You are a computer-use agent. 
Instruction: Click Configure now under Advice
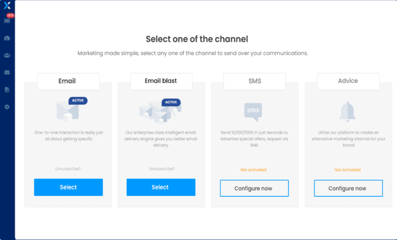[348, 188]
